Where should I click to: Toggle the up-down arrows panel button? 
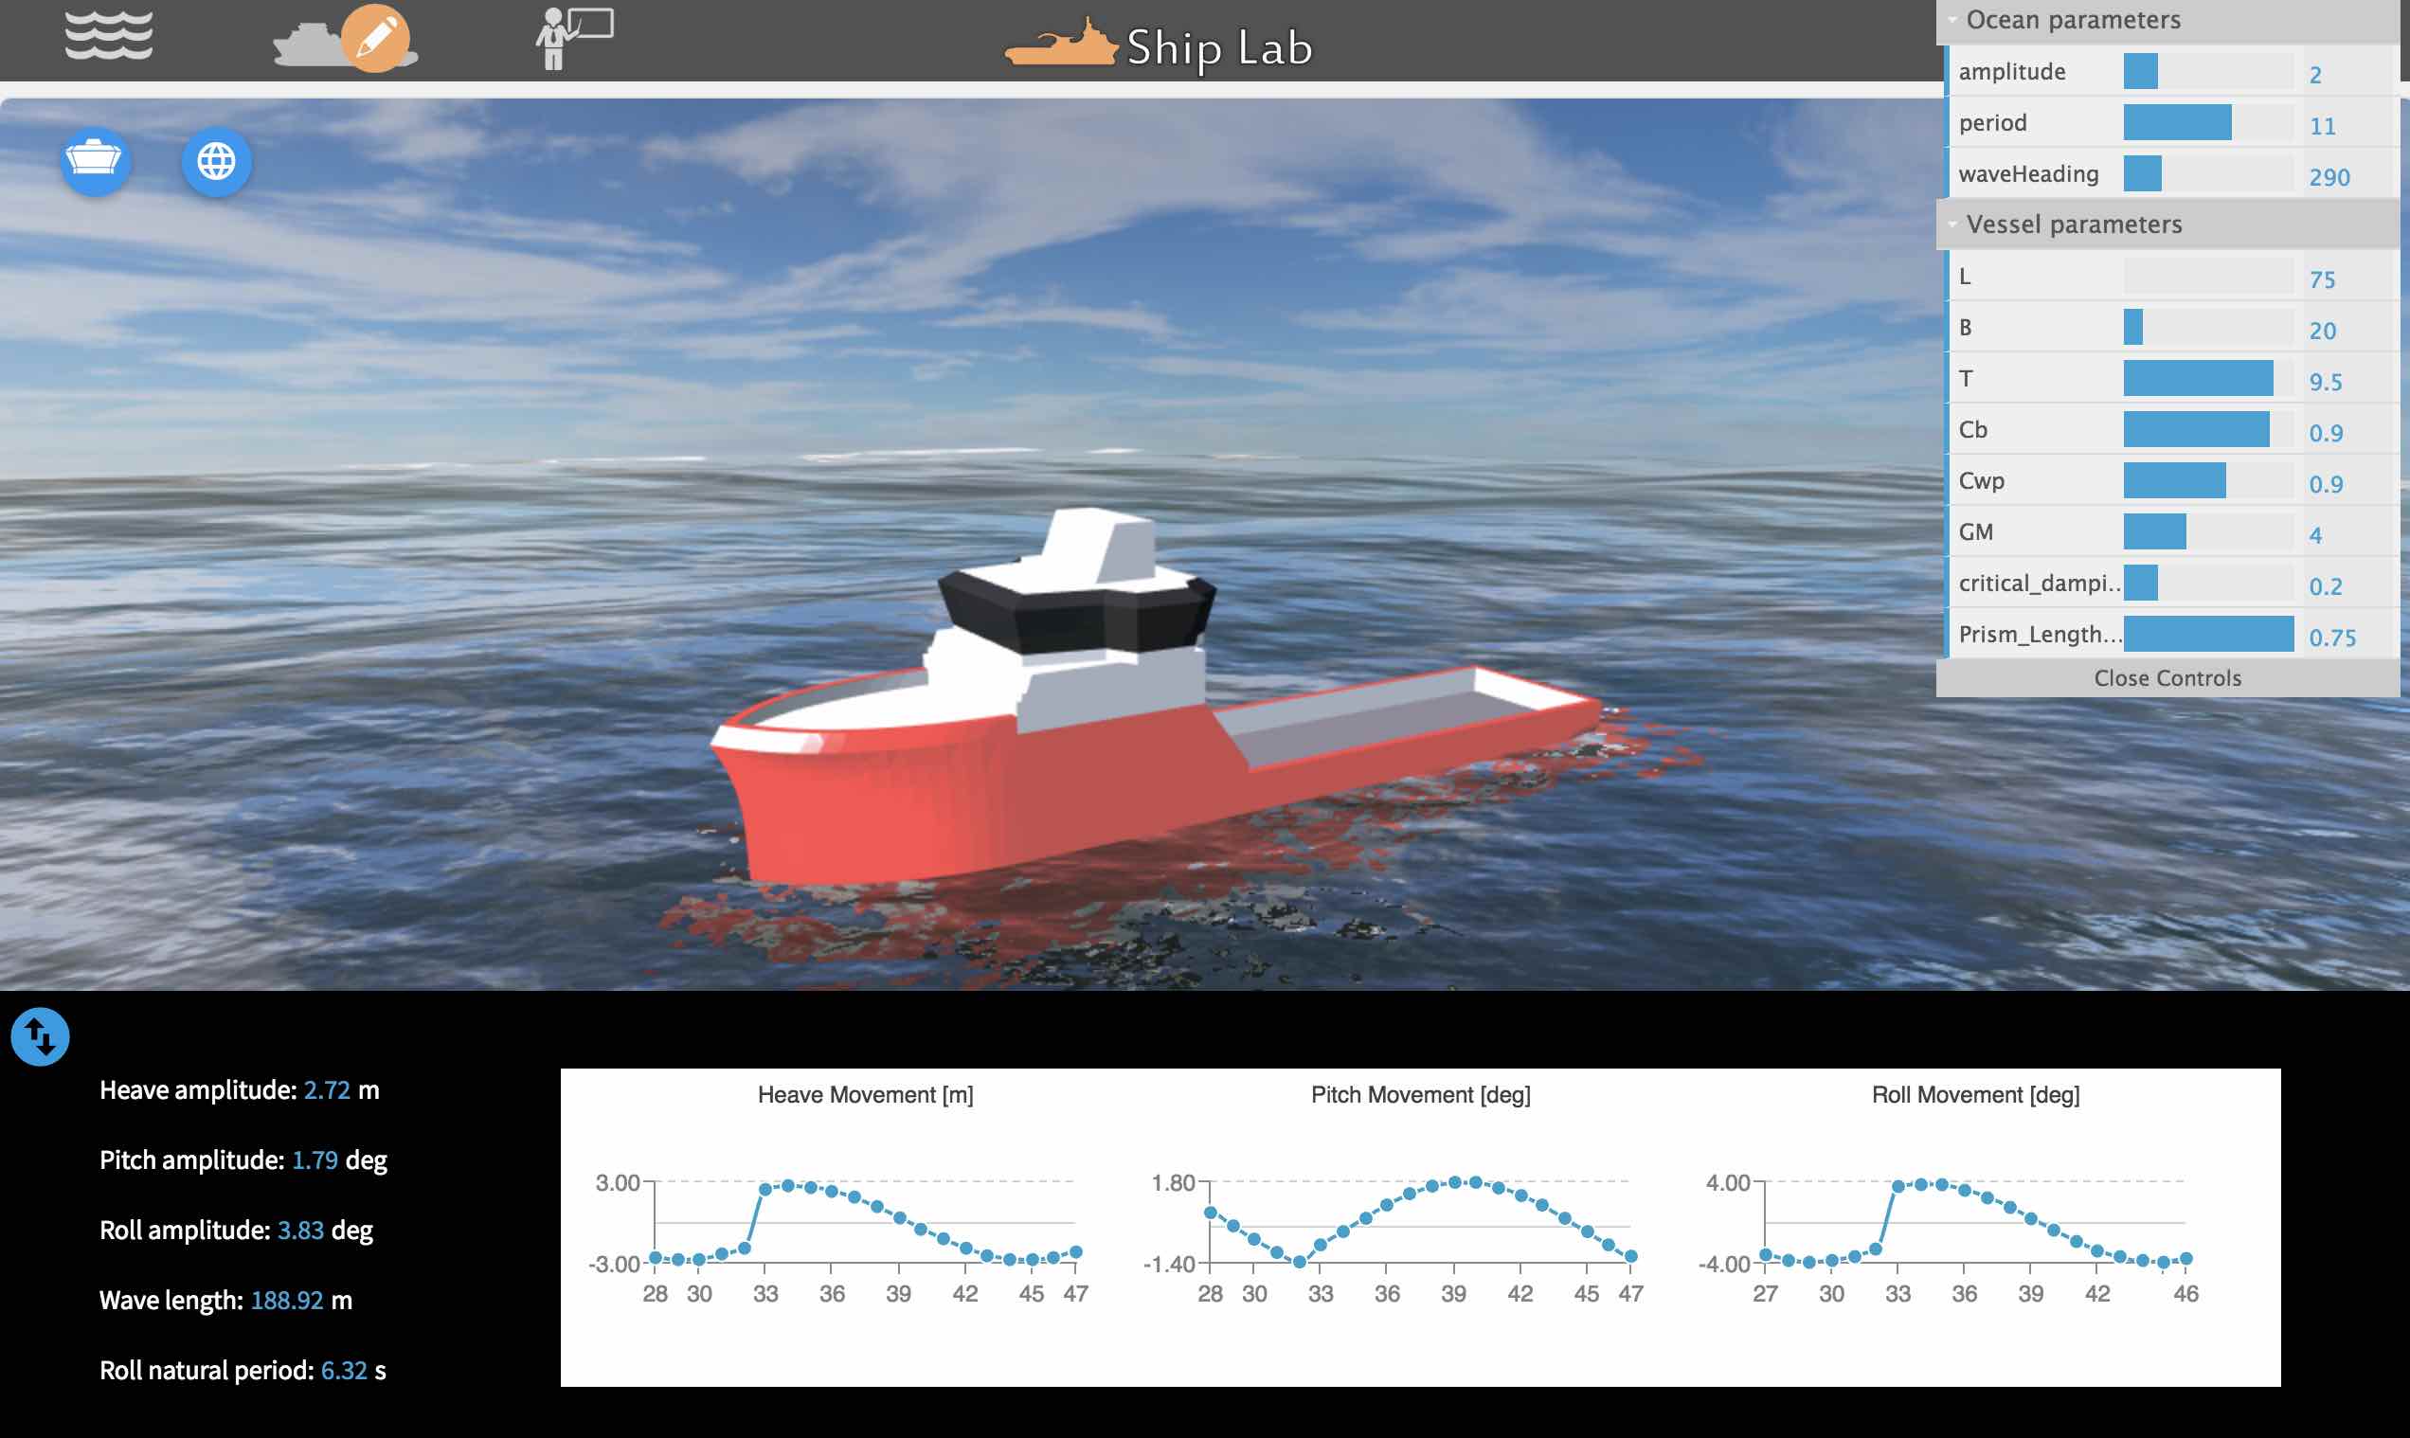40,1037
